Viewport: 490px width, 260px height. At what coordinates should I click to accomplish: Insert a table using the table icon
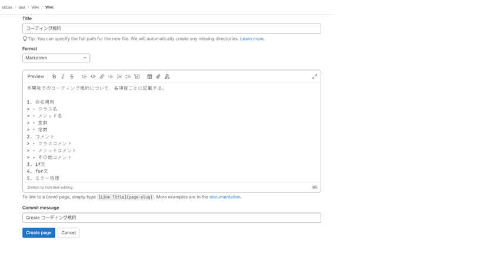point(149,76)
